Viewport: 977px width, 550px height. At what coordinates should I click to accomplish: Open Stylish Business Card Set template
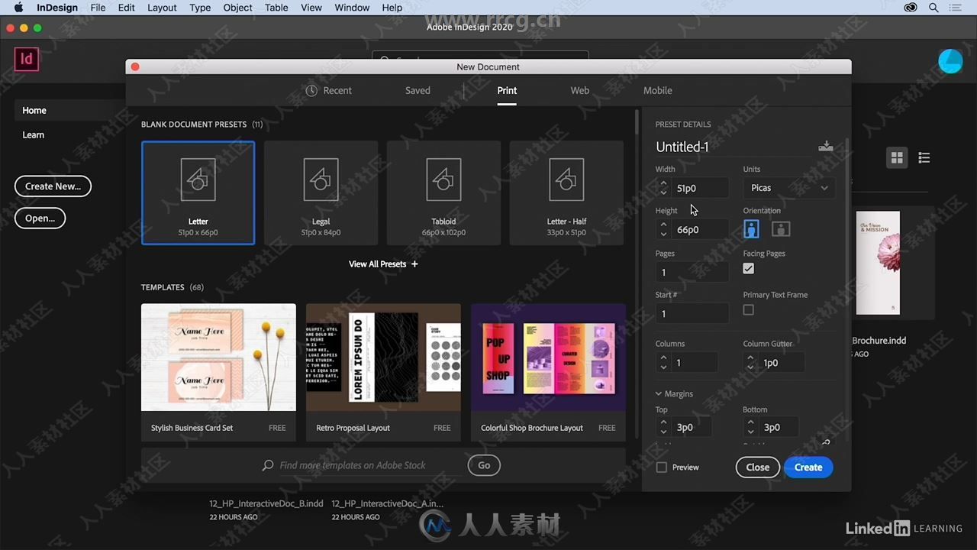click(x=218, y=372)
